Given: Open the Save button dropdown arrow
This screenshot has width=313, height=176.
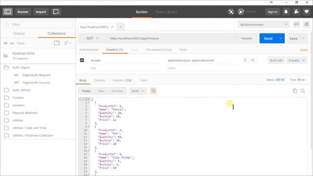Looking at the screenshot, I should coord(303,38).
